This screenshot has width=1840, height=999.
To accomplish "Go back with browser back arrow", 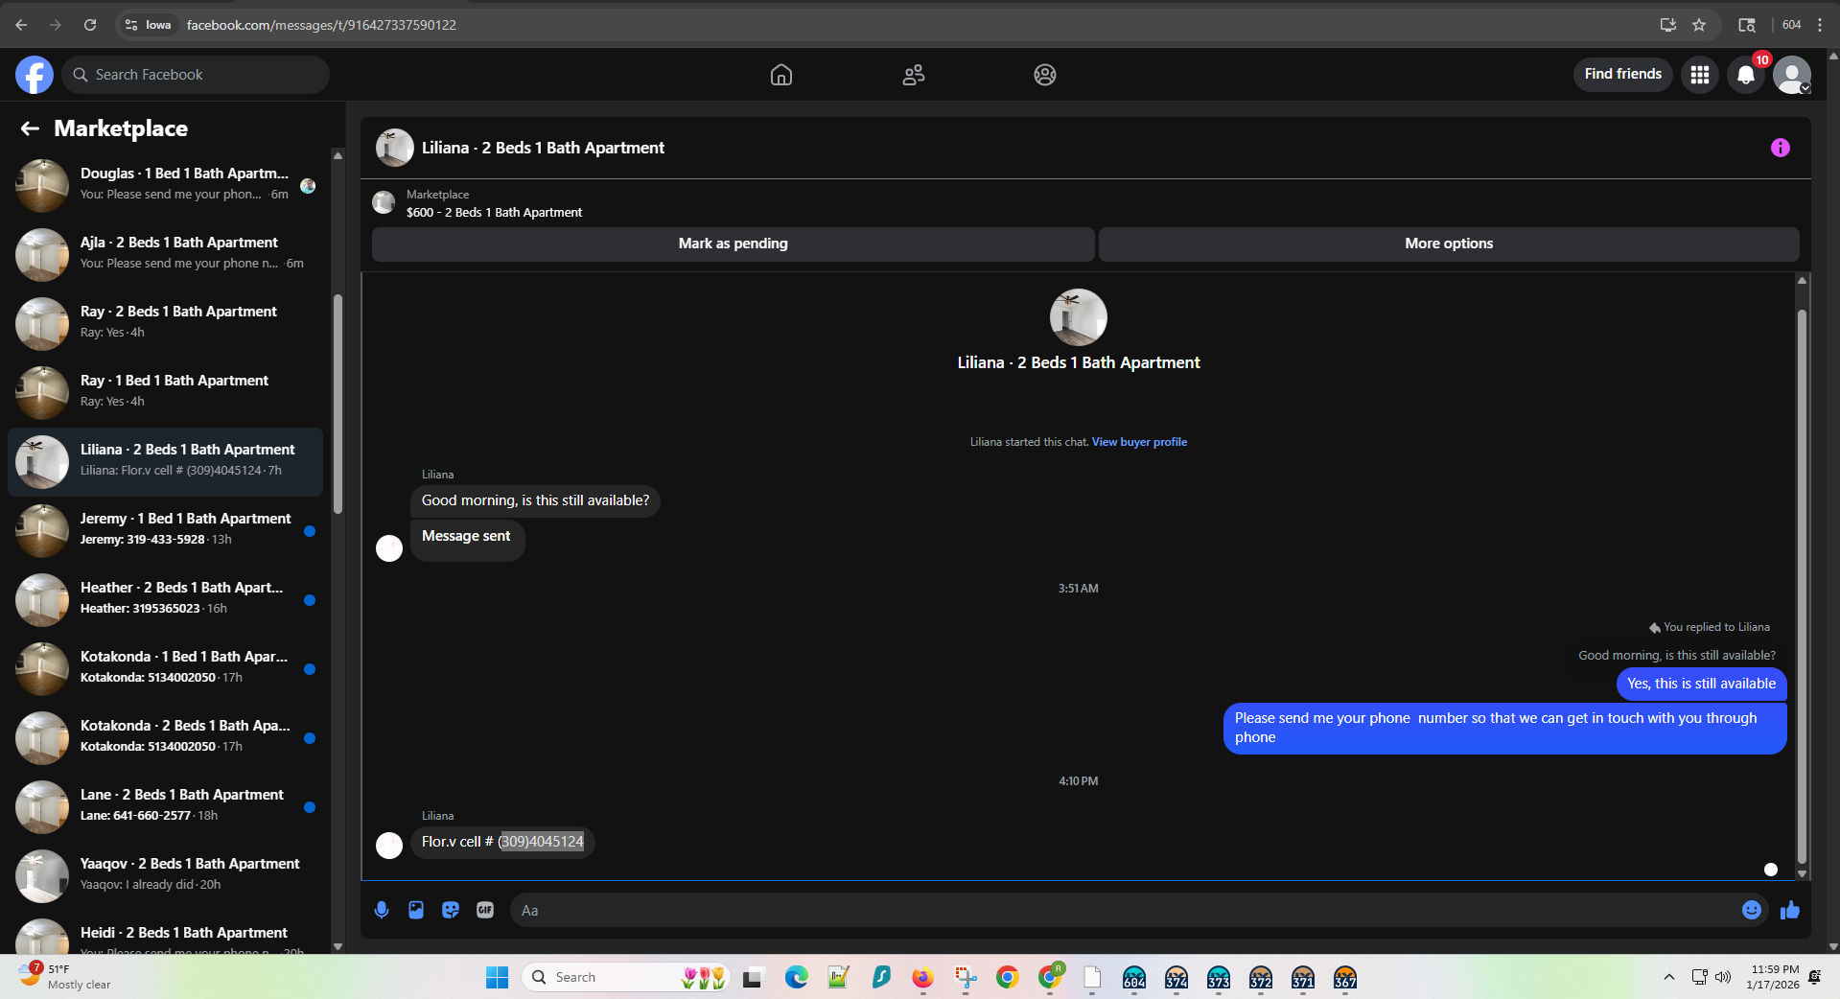I will point(21,25).
